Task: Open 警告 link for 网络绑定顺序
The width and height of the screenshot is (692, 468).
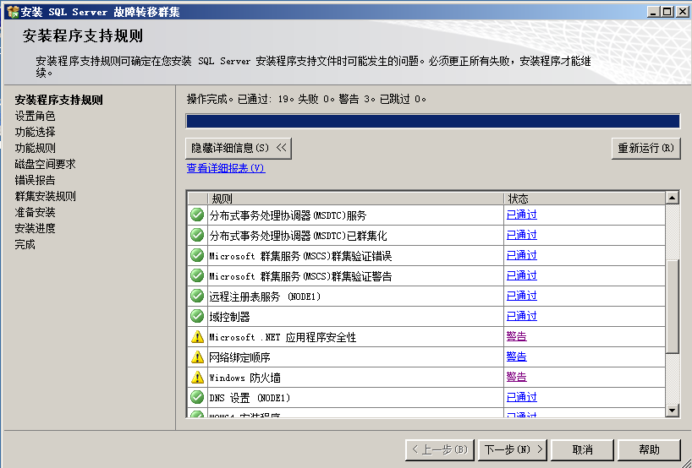Action: (x=517, y=356)
